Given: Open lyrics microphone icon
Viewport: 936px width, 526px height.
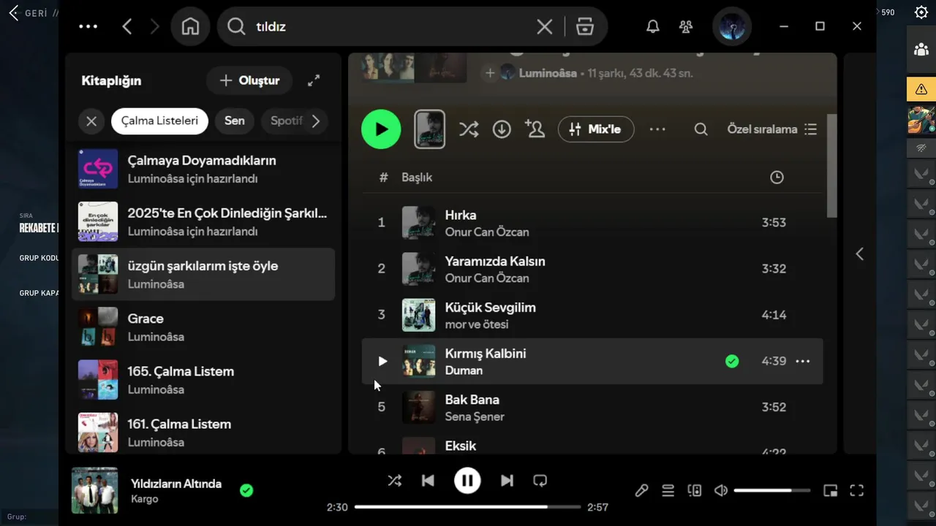Looking at the screenshot, I should [x=641, y=490].
